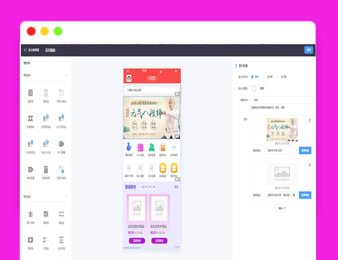This screenshot has width=338, height=260.
Task: Click select link button for first image
Action: (x=305, y=150)
